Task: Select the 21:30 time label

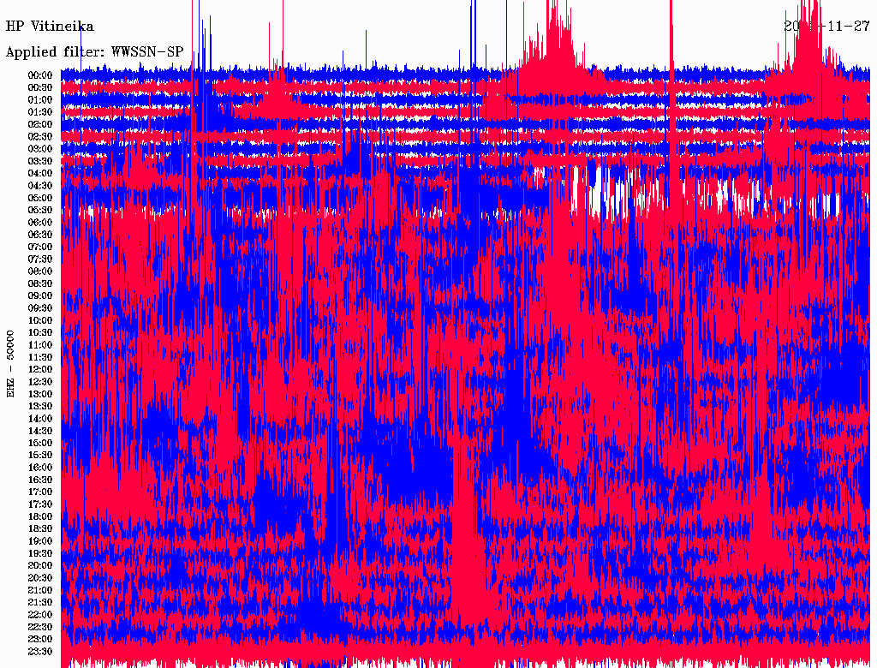Action: [x=40, y=603]
